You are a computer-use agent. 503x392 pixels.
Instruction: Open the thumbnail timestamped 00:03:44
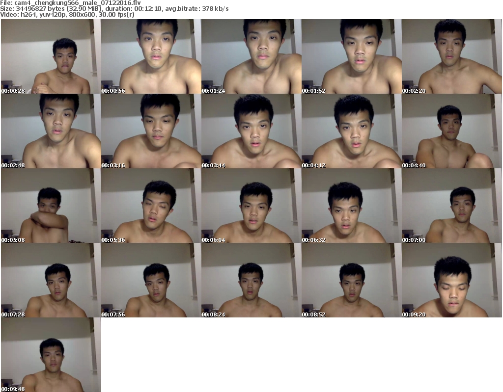click(x=251, y=131)
